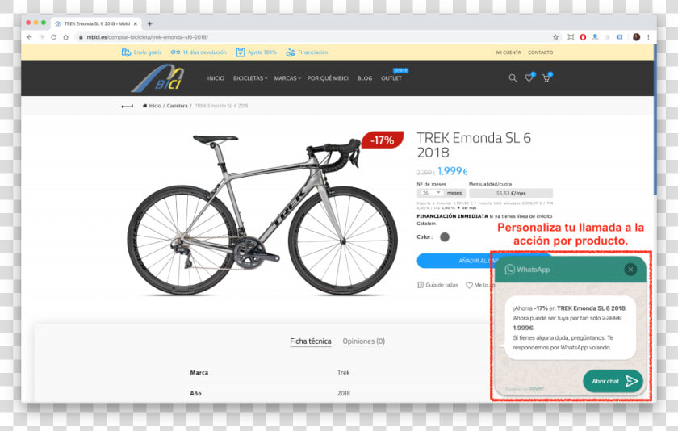The image size is (678, 431).
Task: Click the home icon in breadcrumb
Action: point(144,106)
